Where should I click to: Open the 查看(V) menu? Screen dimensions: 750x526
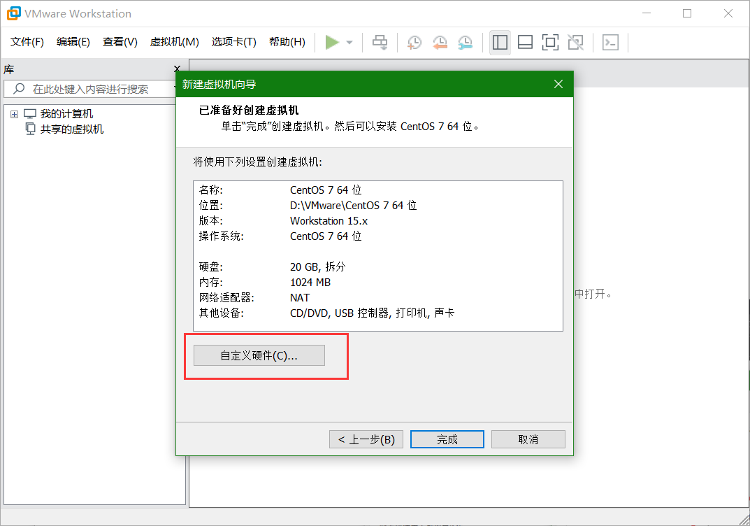tap(120, 42)
